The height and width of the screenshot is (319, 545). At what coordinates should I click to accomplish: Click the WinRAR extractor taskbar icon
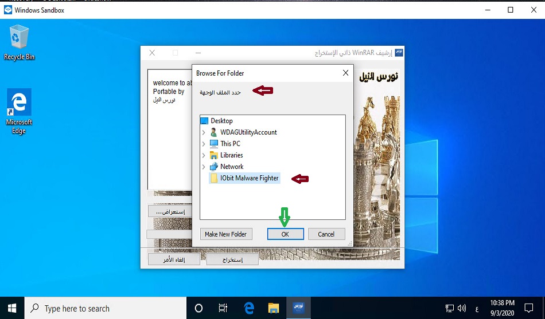[298, 308]
